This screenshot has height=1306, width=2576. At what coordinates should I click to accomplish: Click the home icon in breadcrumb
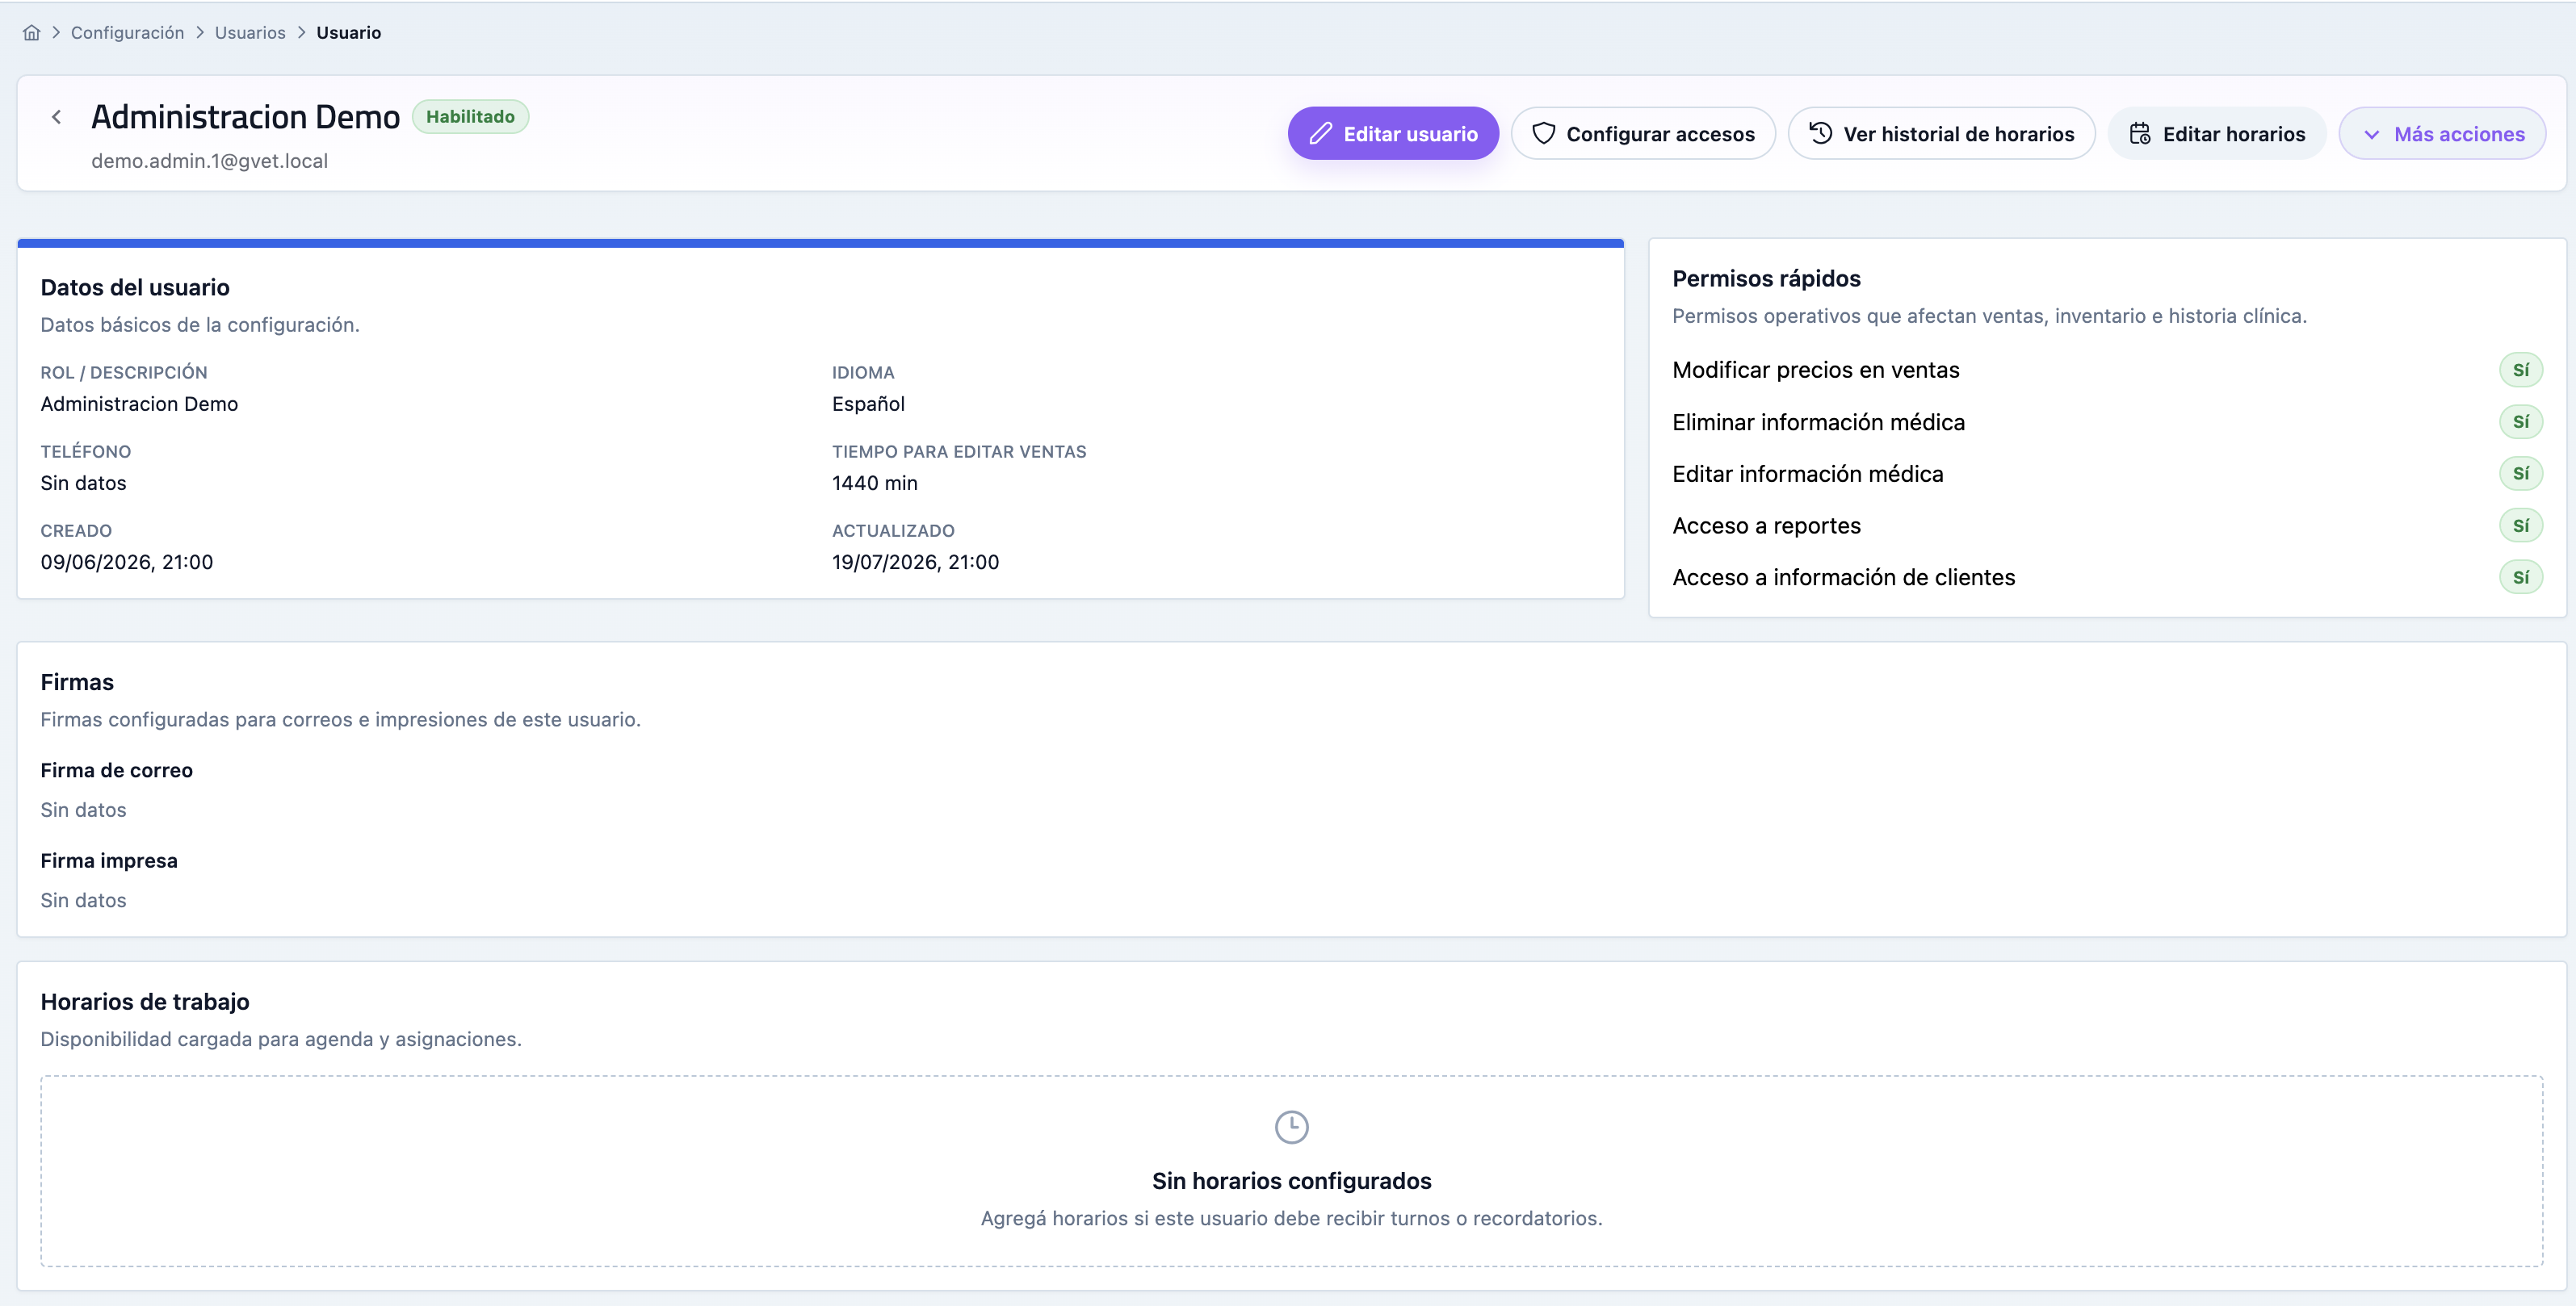[32, 33]
